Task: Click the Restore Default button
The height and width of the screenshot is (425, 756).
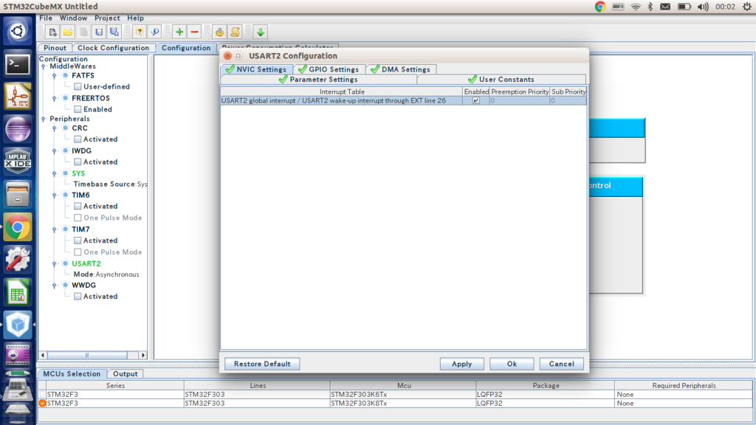Action: pyautogui.click(x=262, y=364)
